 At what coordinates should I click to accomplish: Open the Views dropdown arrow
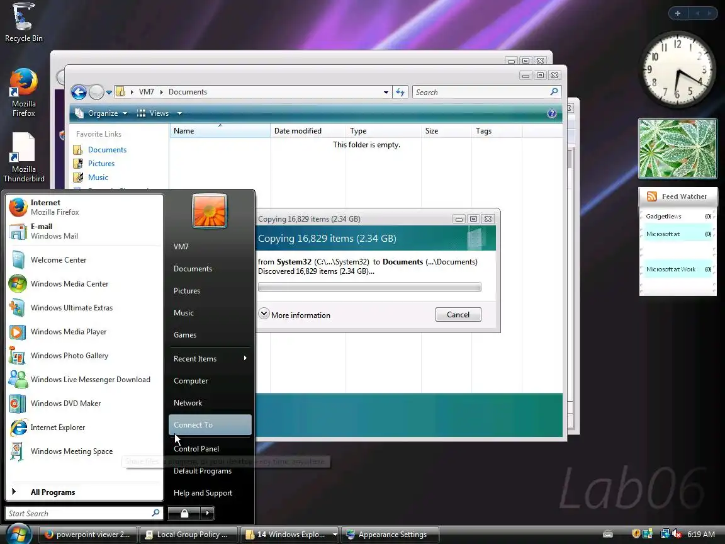click(x=179, y=113)
